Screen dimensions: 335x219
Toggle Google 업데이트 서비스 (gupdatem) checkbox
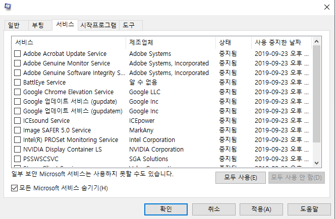point(17,111)
